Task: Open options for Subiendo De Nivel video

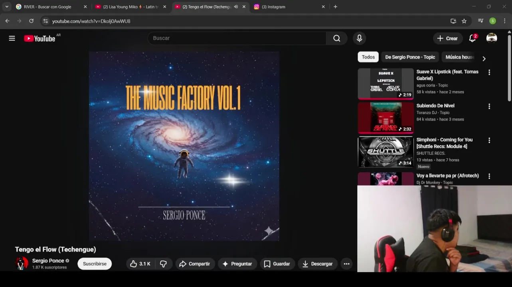Action: 489,106
